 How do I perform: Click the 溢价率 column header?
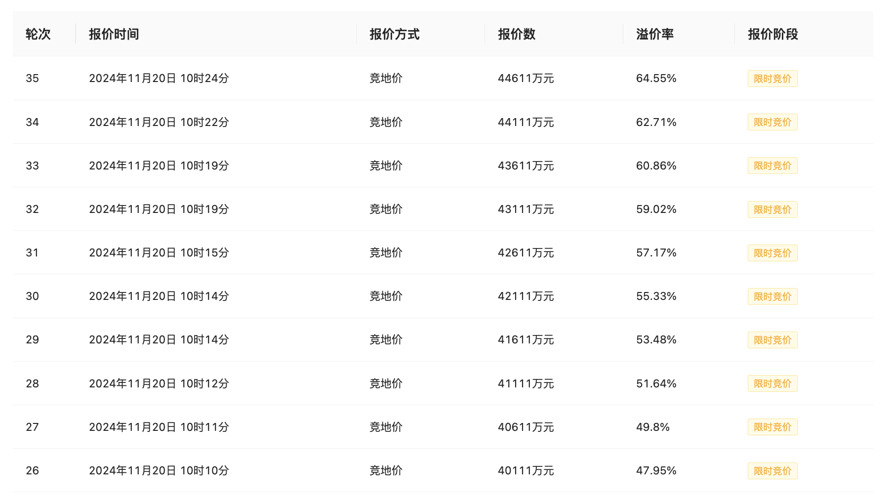[x=655, y=34]
